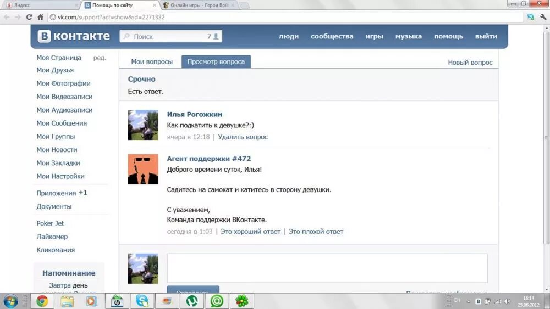Open 'Документы' in sidebar
Screen dimensions: 550x309
point(54,206)
